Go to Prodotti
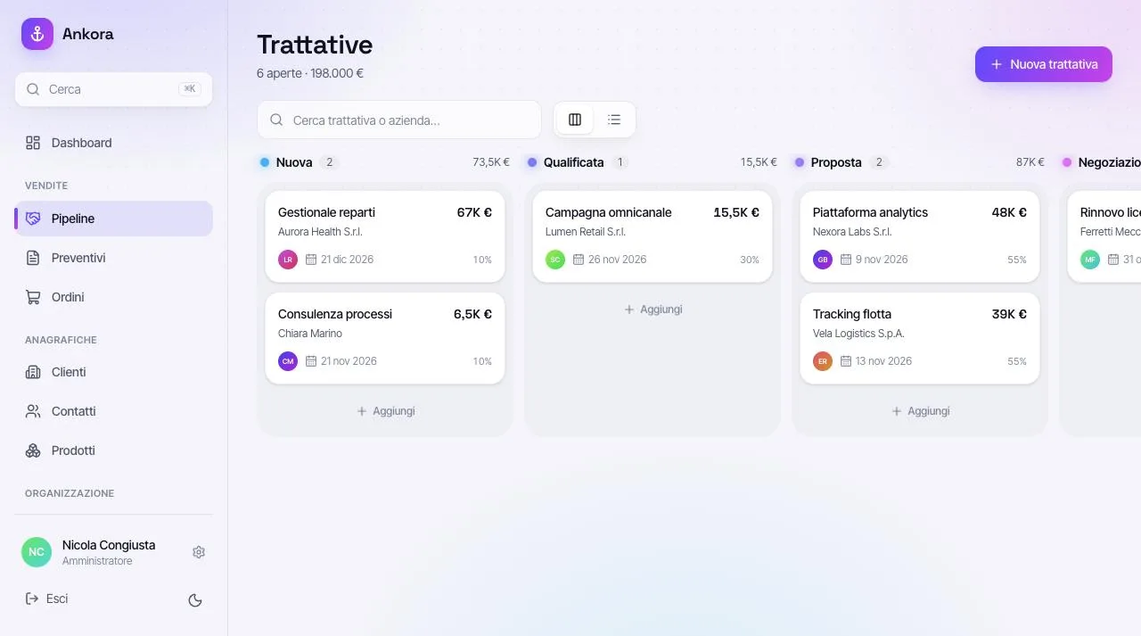1141x636 pixels. click(x=114, y=450)
